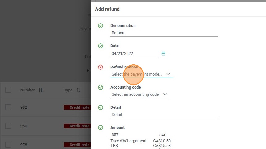Click the CA$15.53 tax amount
266x149 pixels.
162,145
